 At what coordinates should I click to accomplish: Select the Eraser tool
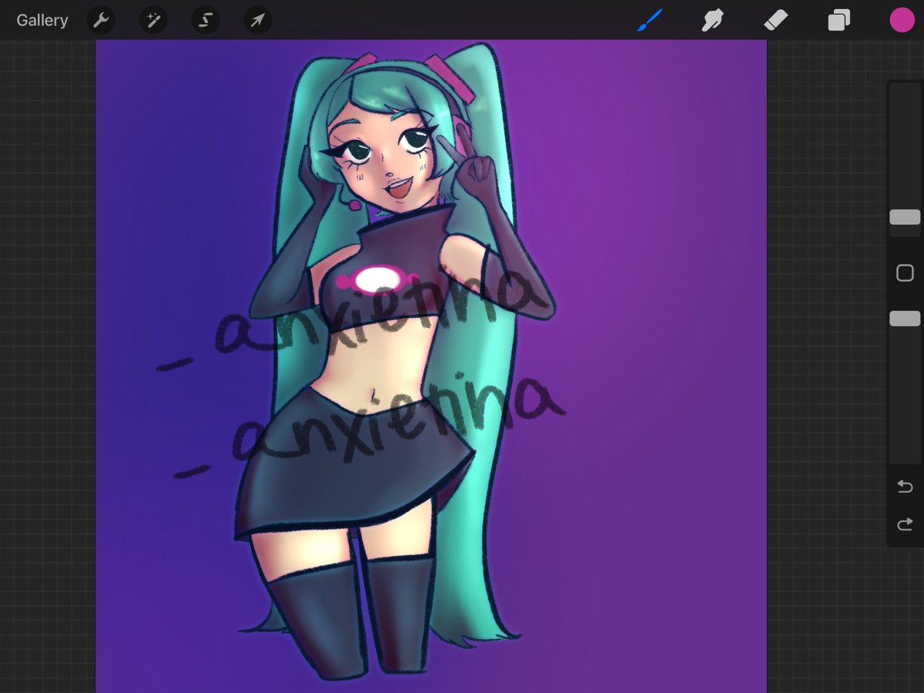[775, 20]
